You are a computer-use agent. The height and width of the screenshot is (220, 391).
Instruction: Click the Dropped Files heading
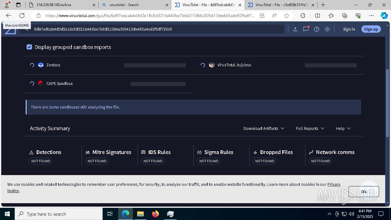(x=276, y=152)
